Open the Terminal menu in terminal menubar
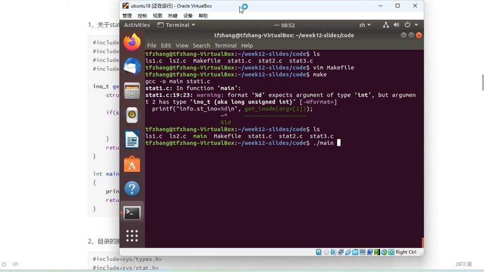This screenshot has height=272, width=484. point(226,45)
